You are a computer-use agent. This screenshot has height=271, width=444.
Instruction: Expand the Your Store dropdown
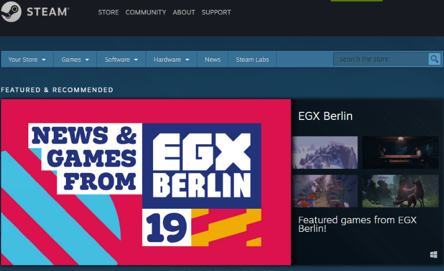pyautogui.click(x=27, y=59)
